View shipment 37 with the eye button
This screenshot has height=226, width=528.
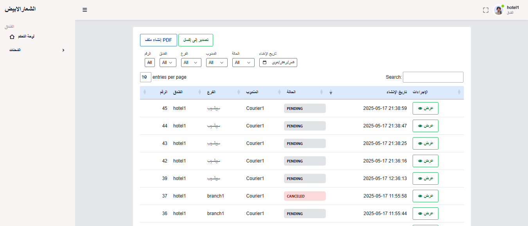pos(426,196)
